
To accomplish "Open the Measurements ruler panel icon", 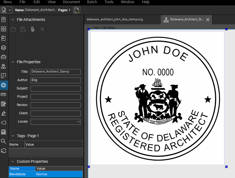I will click(3, 94).
